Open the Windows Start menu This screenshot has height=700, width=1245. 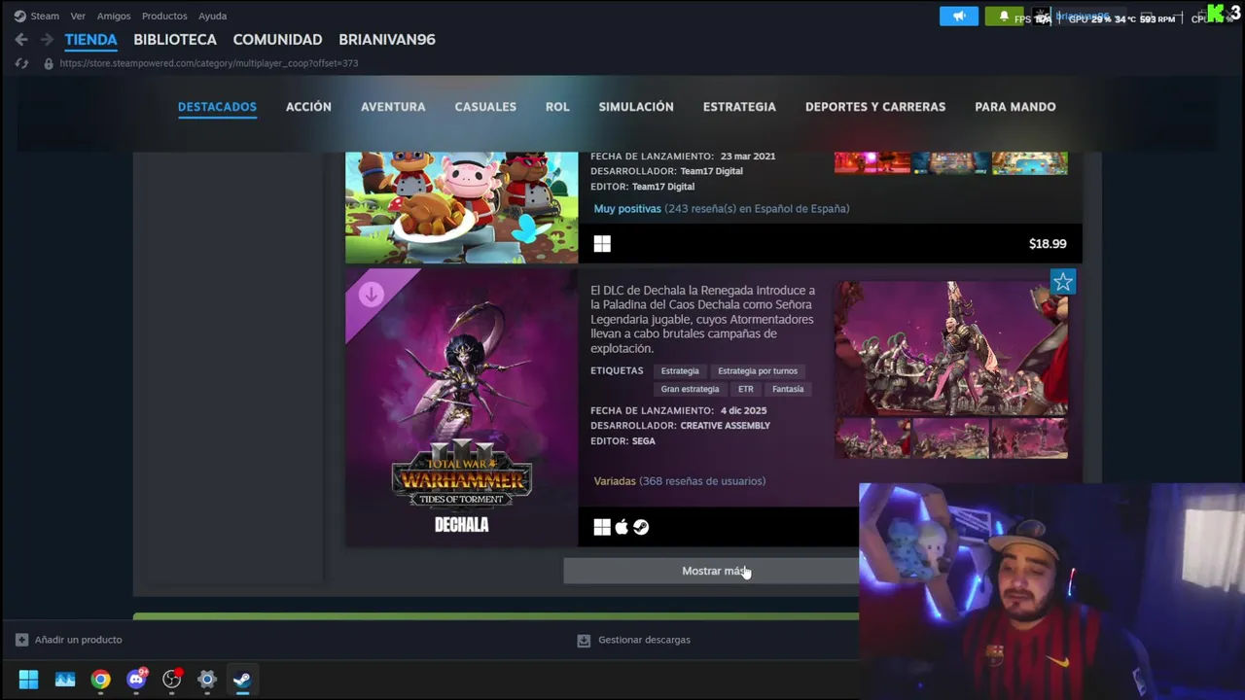(x=28, y=680)
